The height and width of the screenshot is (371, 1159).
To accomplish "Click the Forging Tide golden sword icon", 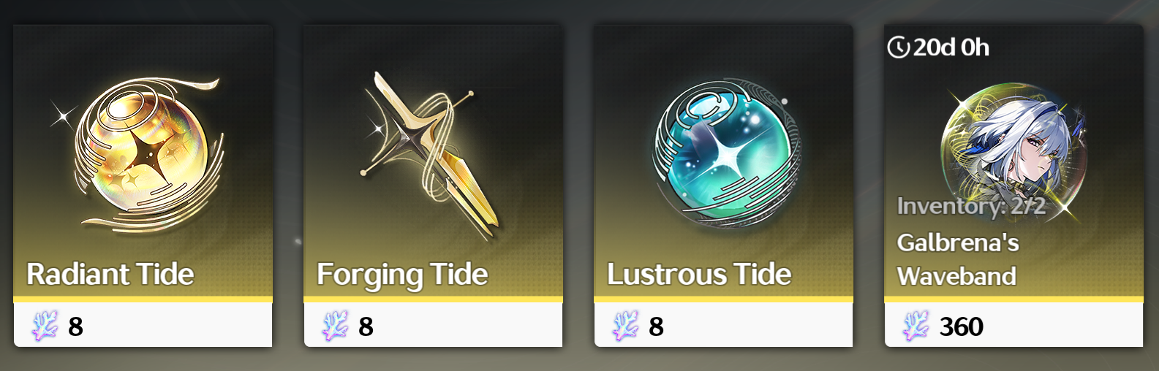I will coord(430,156).
